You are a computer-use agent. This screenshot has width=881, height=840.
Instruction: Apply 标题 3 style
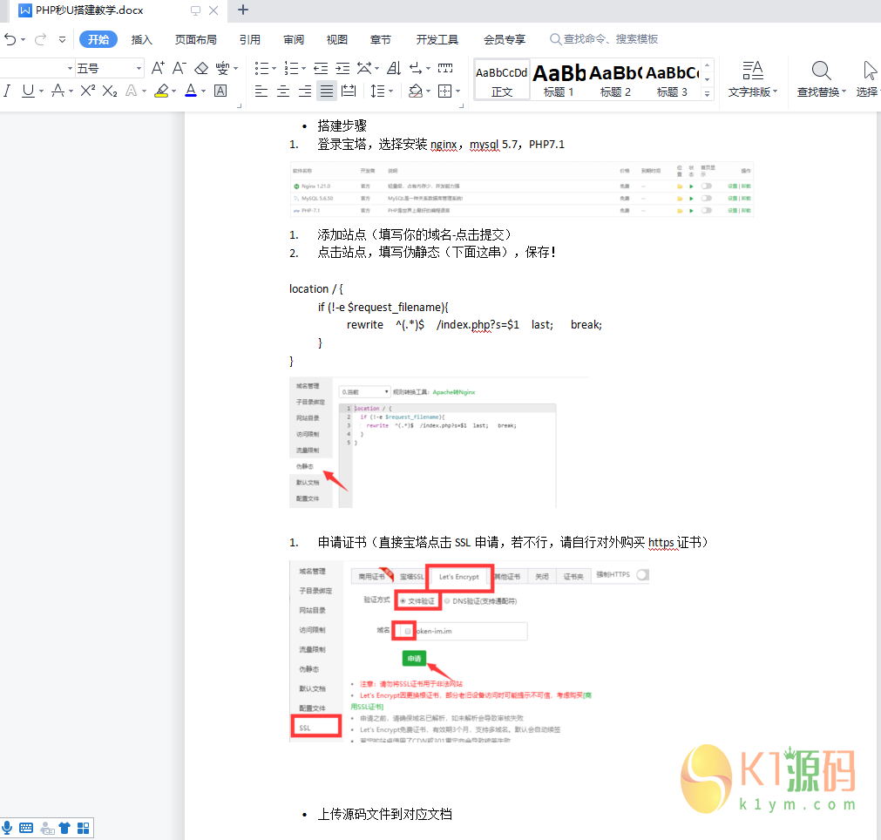click(672, 80)
